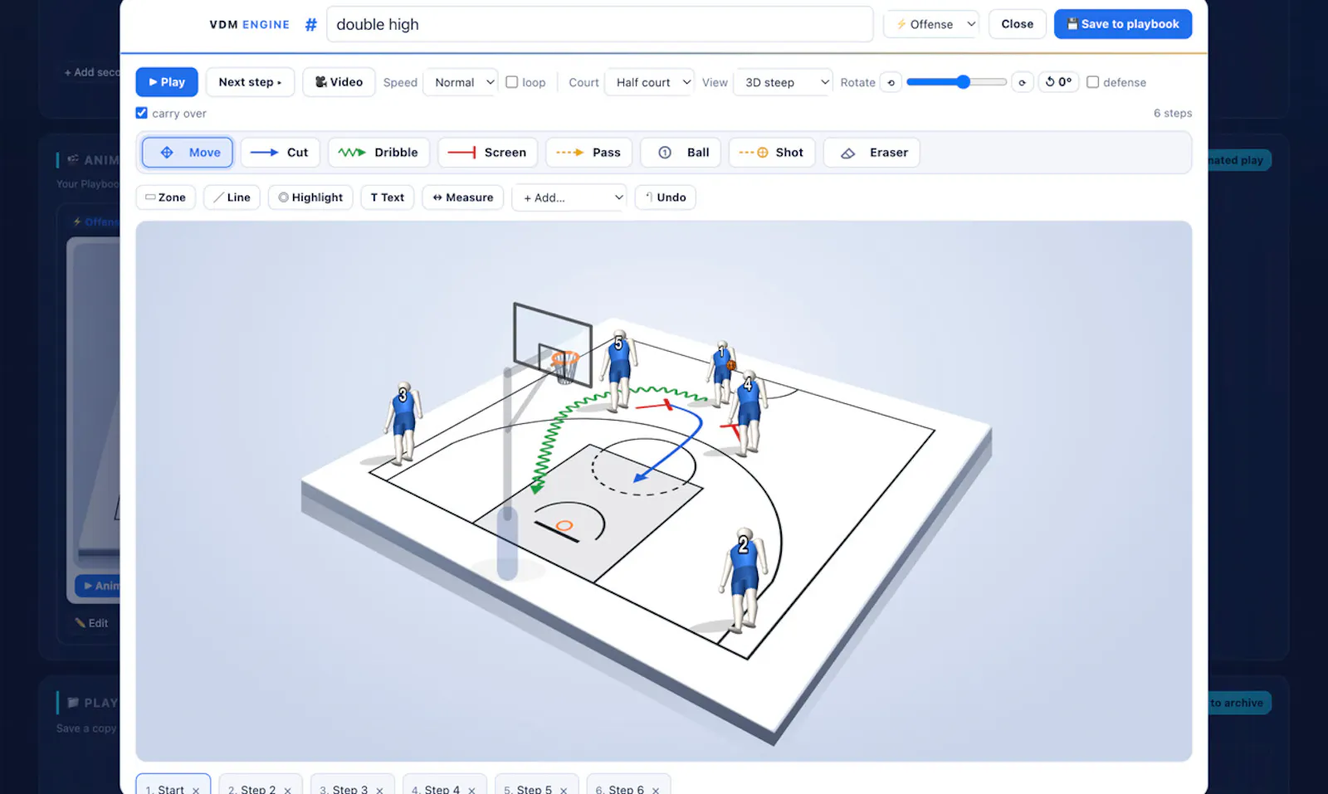This screenshot has width=1328, height=794.
Task: Click Save to playbook
Action: tap(1123, 24)
